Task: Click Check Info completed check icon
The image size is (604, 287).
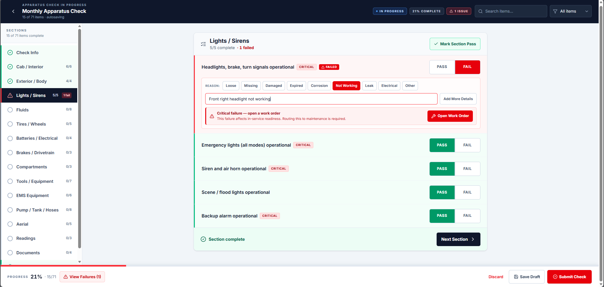Action: tap(10, 53)
